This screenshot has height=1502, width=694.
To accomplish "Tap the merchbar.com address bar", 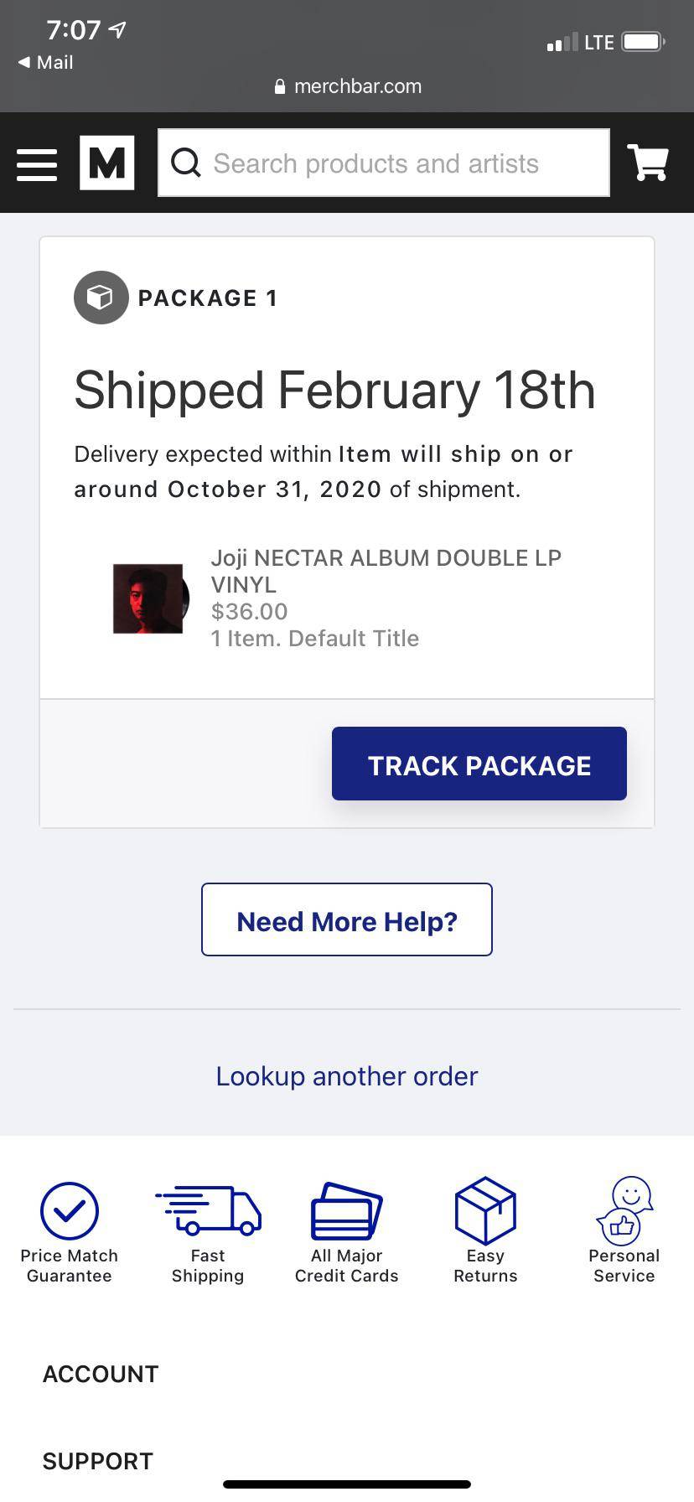I will [x=349, y=86].
